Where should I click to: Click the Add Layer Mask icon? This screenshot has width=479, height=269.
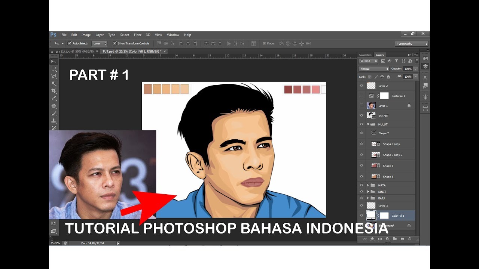click(380, 239)
